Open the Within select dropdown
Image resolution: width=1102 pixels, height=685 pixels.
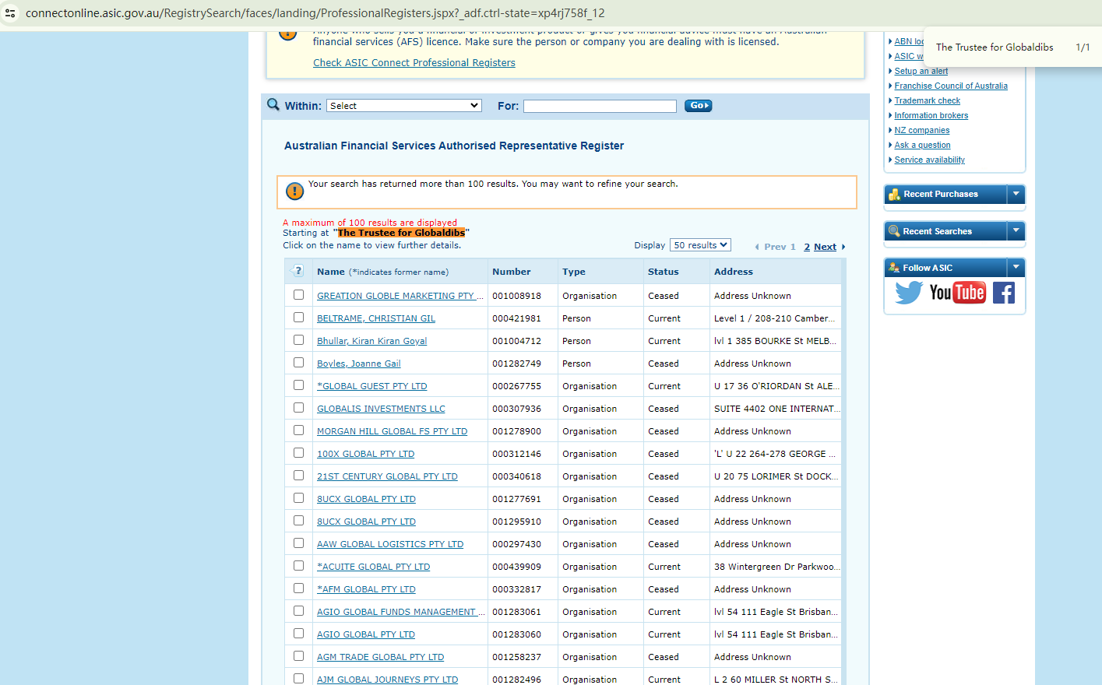point(404,106)
